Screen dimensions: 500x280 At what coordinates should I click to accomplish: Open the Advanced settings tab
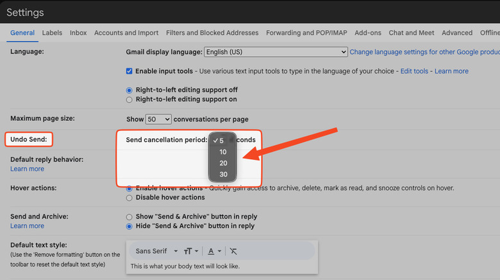click(x=456, y=33)
